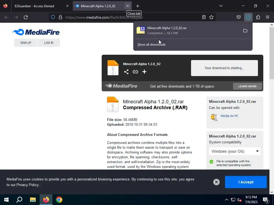Click the scrollbar up arrow
Image resolution: width=274 pixels, height=205 pixels.
[272, 25]
